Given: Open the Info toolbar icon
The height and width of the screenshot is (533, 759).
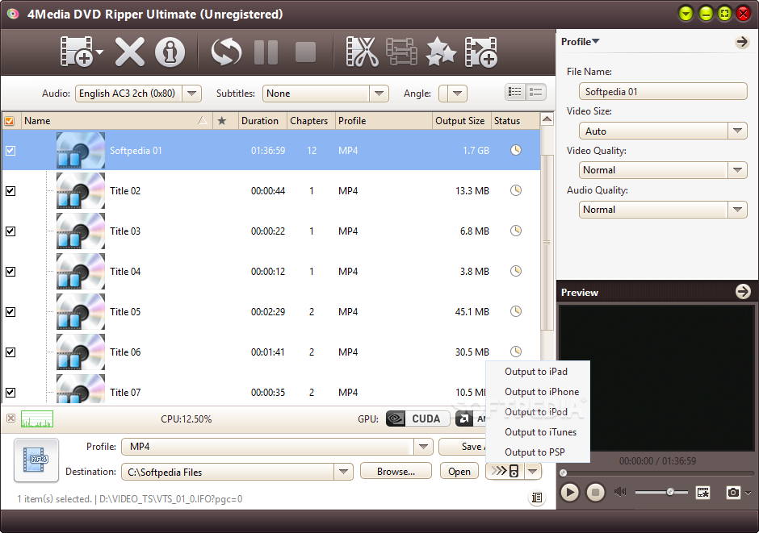Looking at the screenshot, I should tap(170, 52).
